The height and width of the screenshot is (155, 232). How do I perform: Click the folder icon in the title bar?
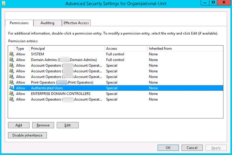(x=4, y=3)
